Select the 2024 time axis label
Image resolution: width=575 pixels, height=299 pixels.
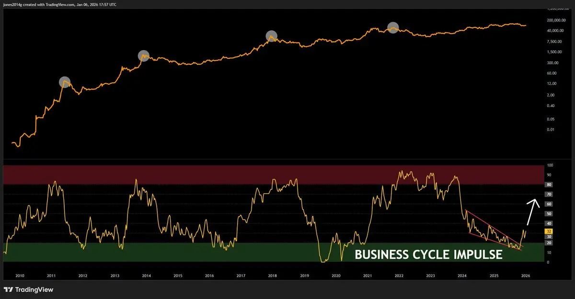point(462,276)
